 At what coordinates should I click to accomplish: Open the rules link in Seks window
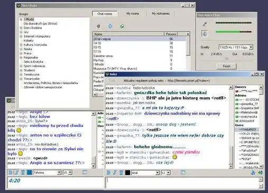188,80
